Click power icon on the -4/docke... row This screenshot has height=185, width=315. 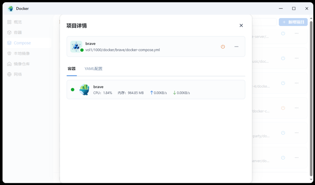(283, 83)
